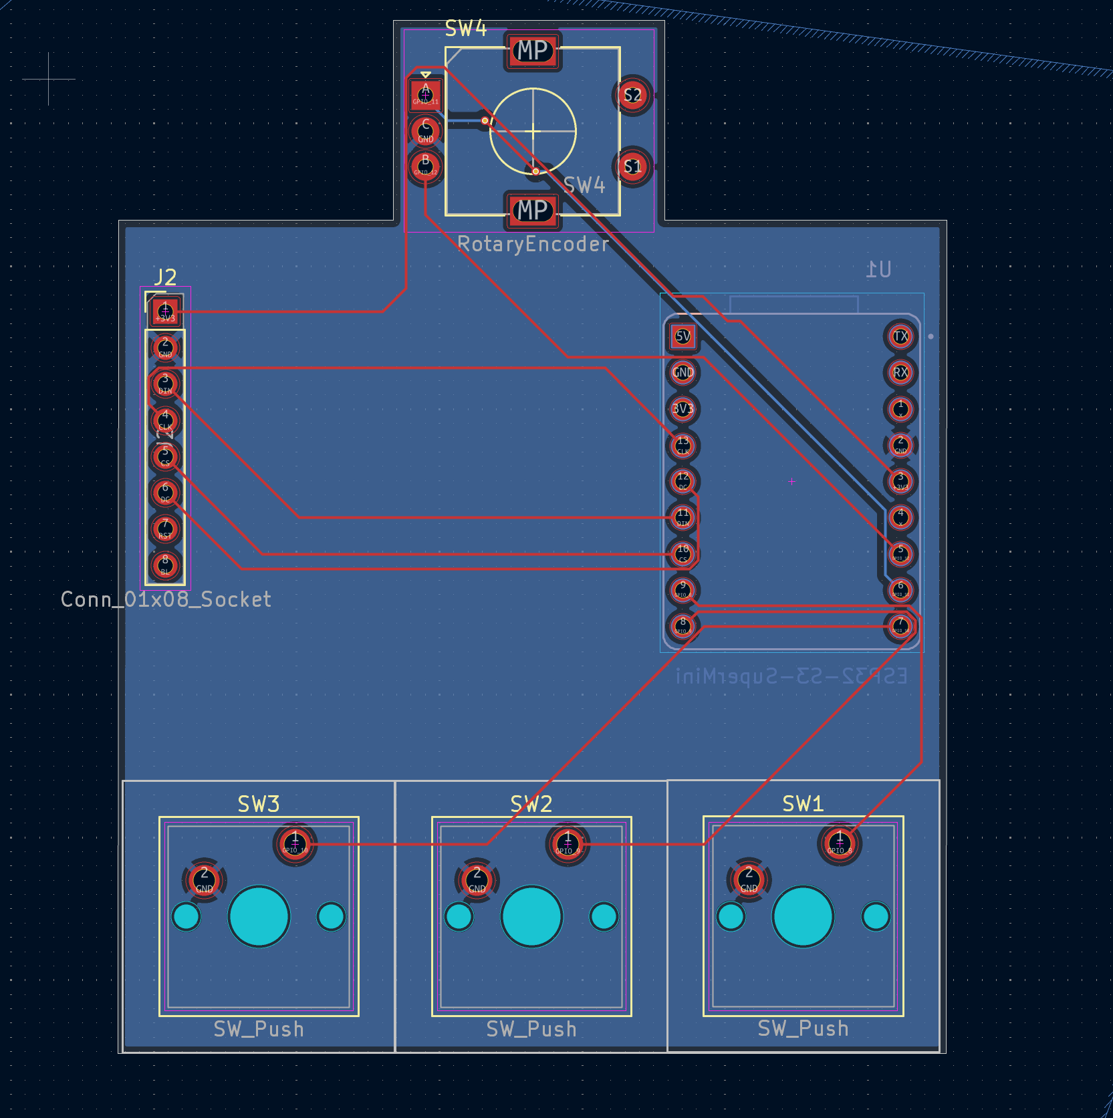This screenshot has width=1113, height=1118.
Task: Click the S2 pad of SW4
Action: (x=632, y=96)
